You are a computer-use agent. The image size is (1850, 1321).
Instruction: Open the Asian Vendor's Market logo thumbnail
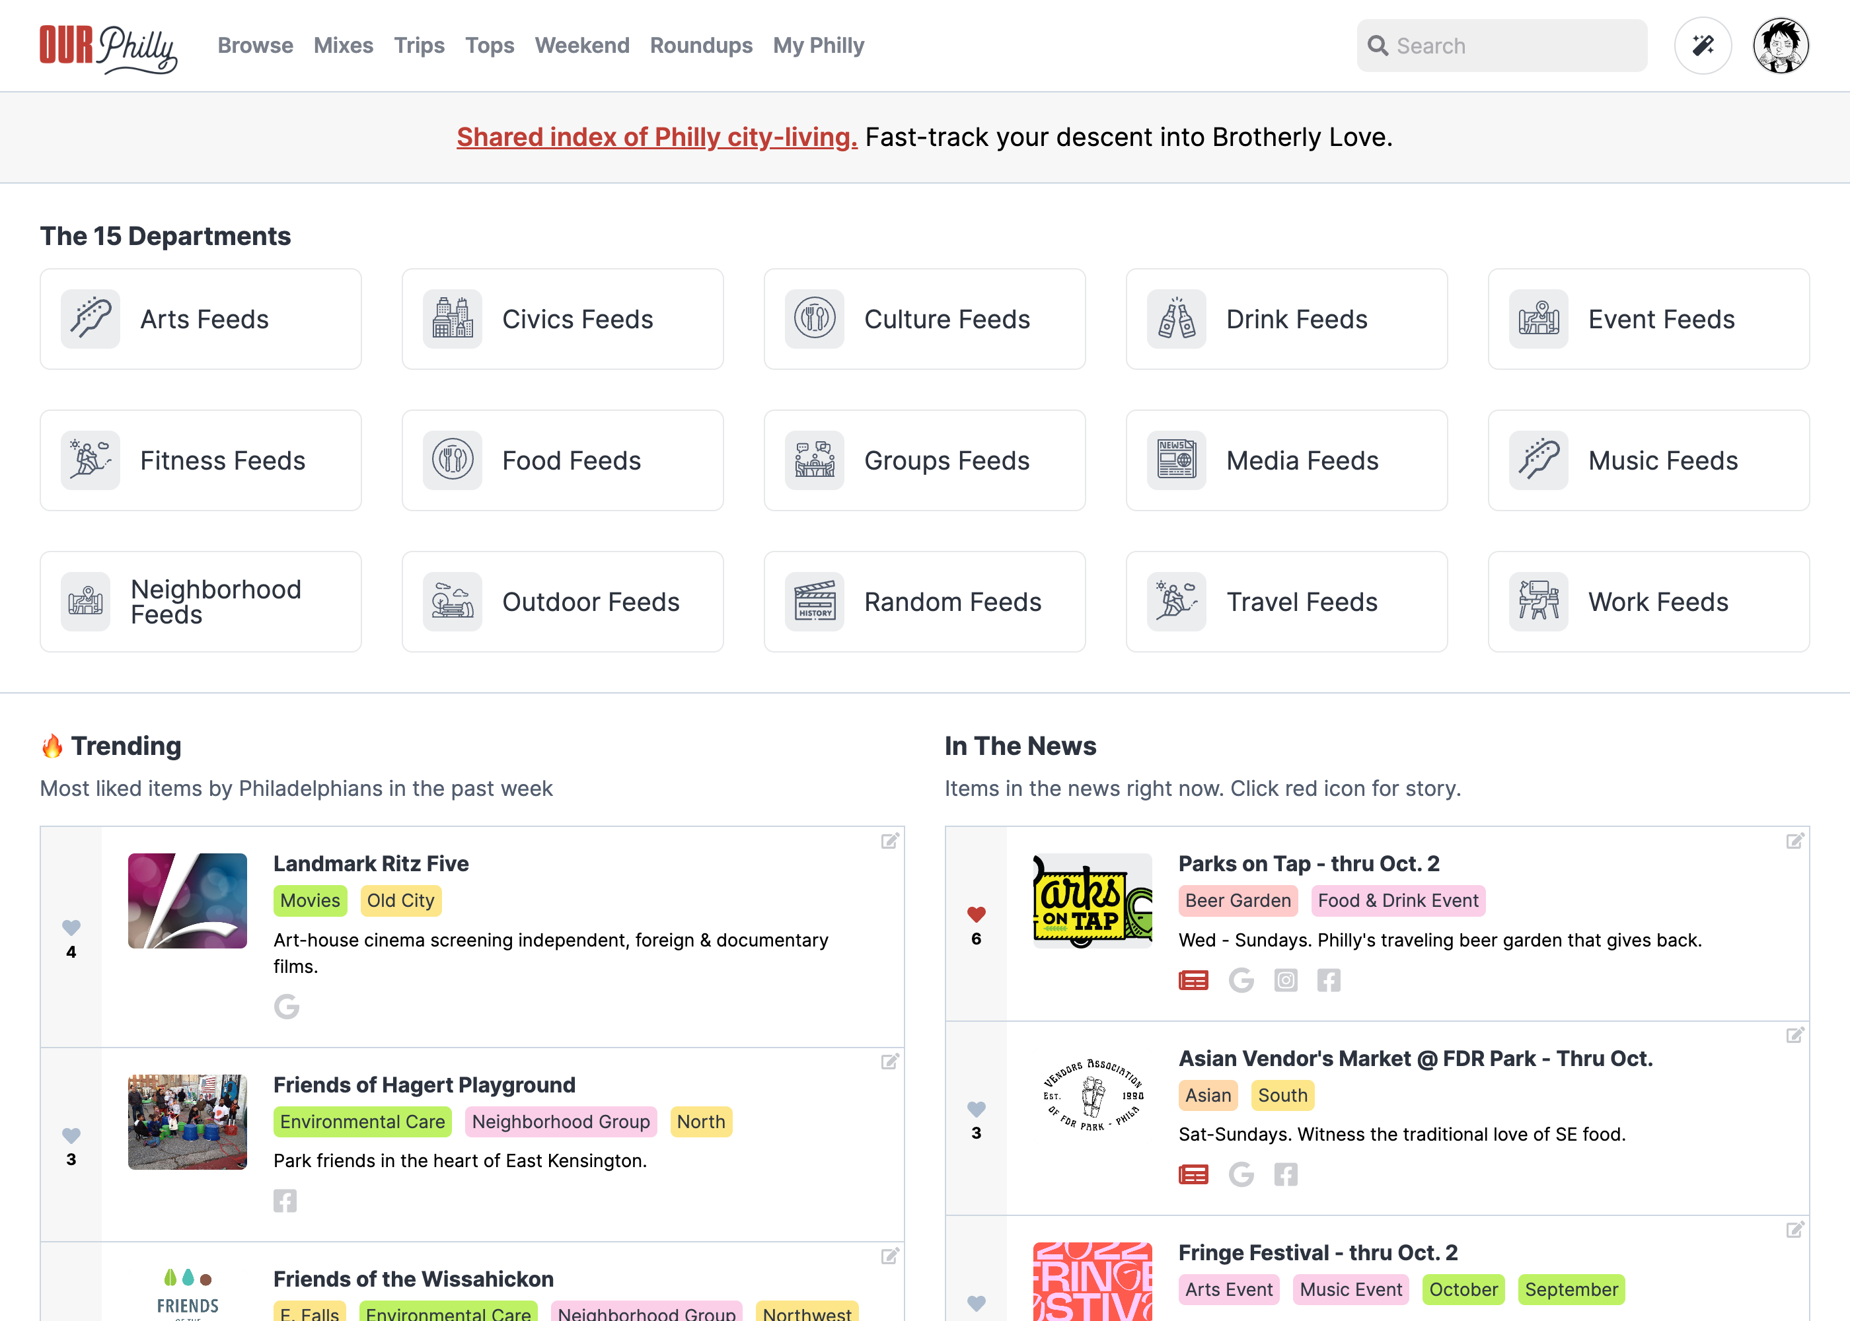[x=1093, y=1095]
